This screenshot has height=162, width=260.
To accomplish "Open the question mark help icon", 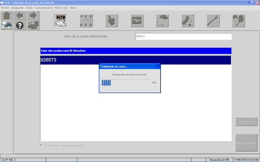I will pos(20,25).
